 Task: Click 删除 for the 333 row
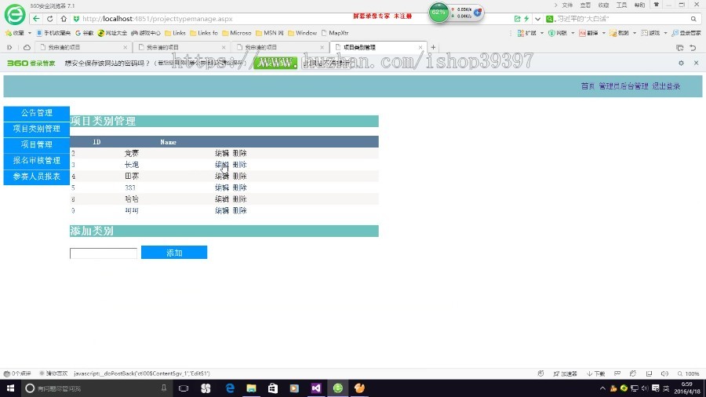click(239, 188)
